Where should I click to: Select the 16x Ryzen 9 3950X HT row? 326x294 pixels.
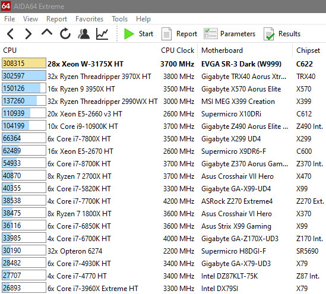163,88
